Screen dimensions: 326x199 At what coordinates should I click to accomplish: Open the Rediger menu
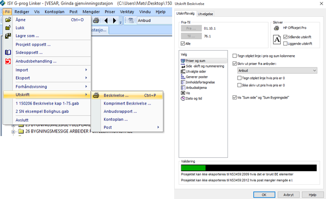[x=22, y=12]
